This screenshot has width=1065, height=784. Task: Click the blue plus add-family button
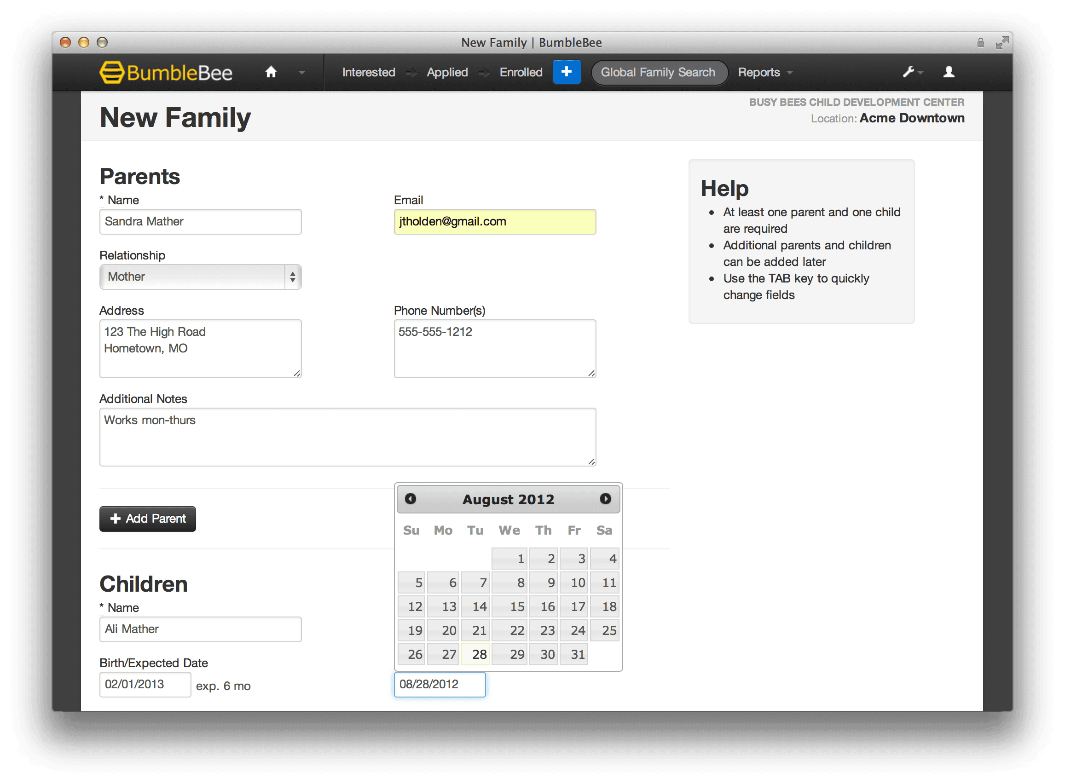coord(566,72)
